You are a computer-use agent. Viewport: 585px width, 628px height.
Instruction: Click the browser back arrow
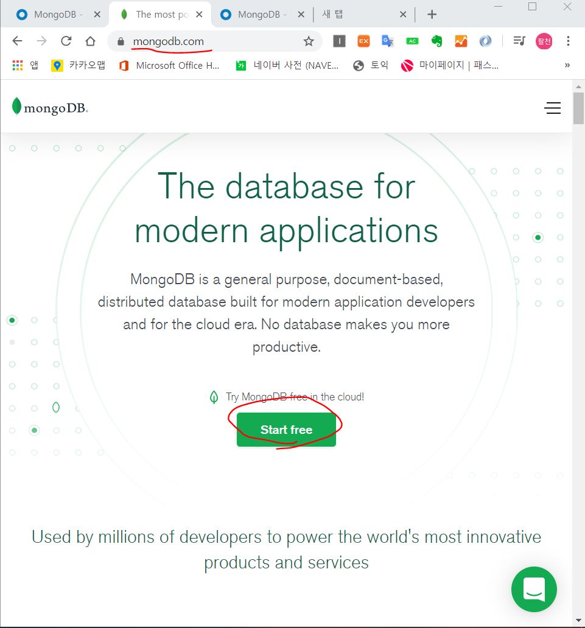click(17, 41)
